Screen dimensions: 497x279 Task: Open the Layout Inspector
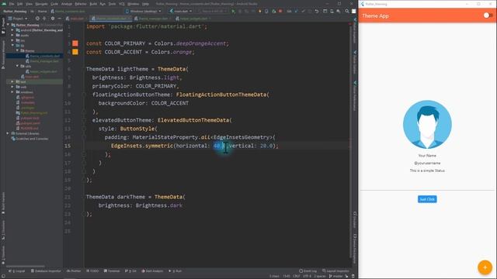[x=335, y=270]
